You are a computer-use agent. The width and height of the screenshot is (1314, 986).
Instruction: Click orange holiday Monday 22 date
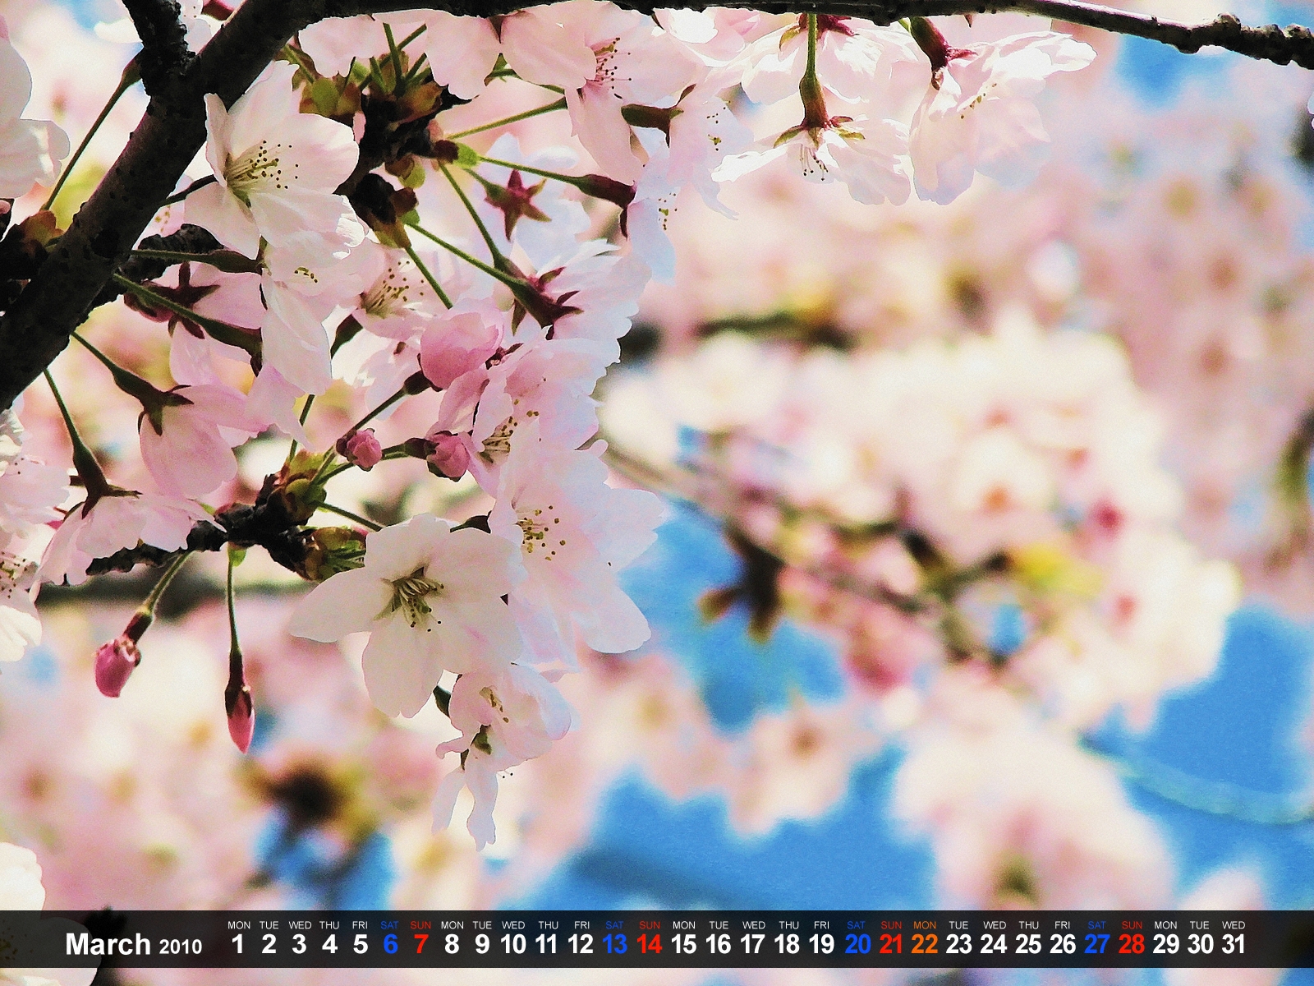[925, 944]
